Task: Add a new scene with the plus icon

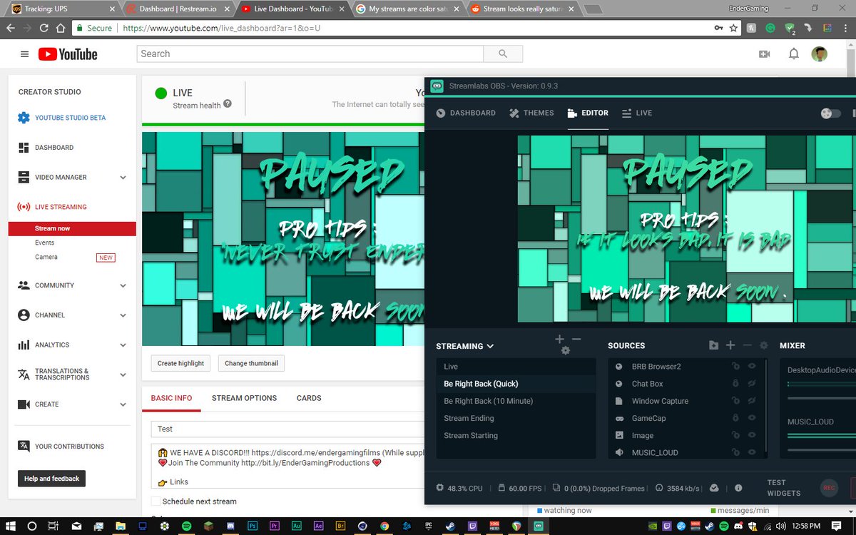Action: [x=560, y=339]
